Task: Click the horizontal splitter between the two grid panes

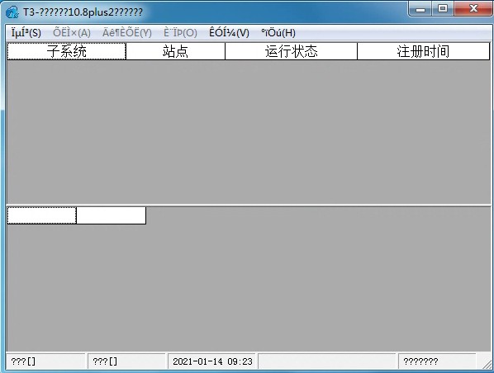Action: pyautogui.click(x=249, y=205)
